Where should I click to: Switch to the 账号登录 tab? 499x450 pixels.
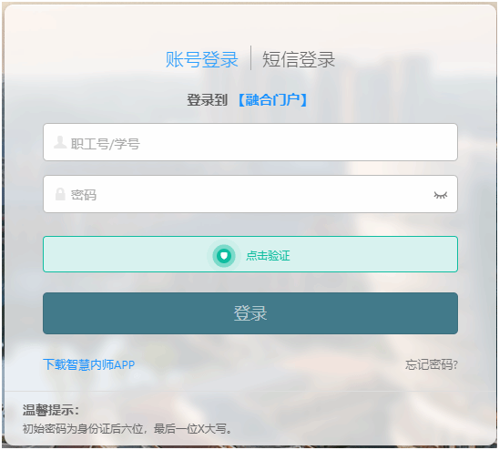202,59
